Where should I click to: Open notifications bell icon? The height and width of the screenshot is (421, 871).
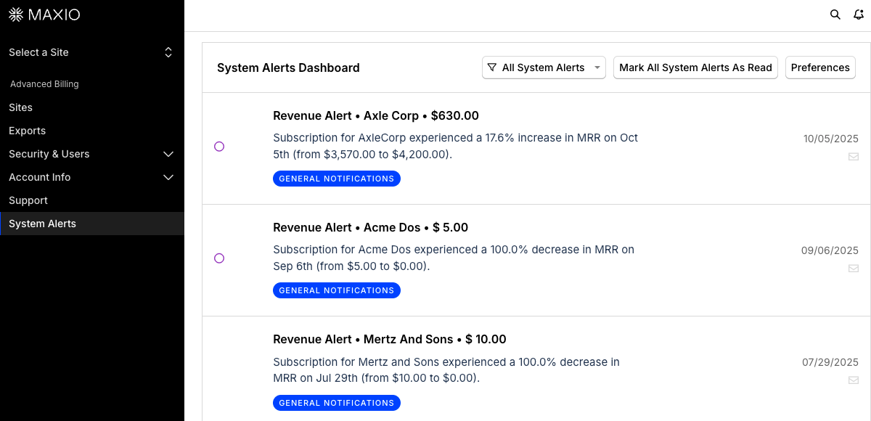pos(859,15)
